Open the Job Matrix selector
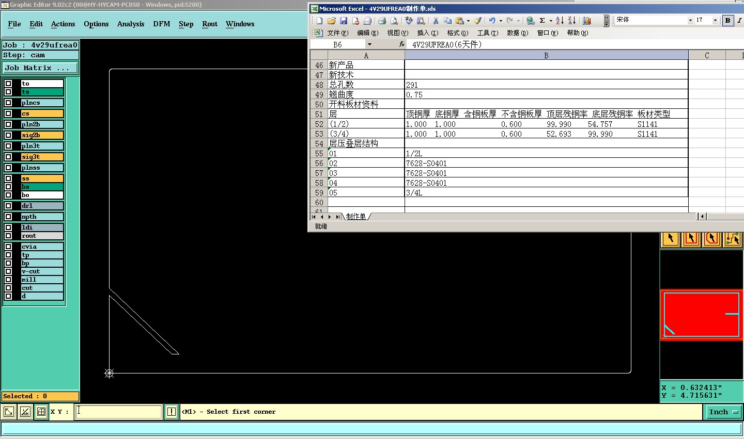 tap(40, 68)
